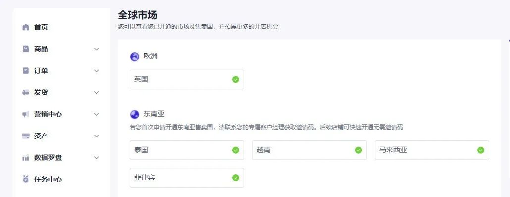Click the 发货 delivery truck icon
The image size is (510, 197).
pos(26,92)
